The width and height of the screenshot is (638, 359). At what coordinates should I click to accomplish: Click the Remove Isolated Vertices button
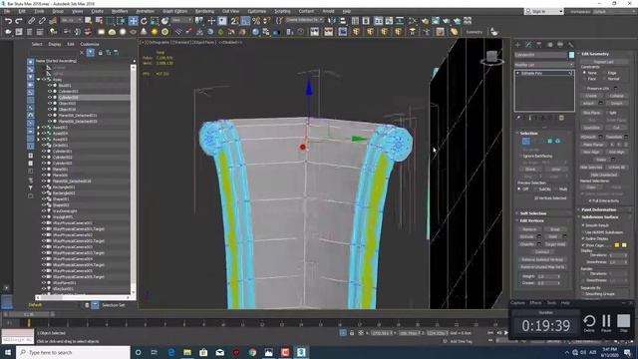[x=542, y=259]
